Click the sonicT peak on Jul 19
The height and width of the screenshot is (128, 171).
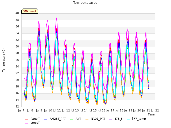click(x=128, y=29)
